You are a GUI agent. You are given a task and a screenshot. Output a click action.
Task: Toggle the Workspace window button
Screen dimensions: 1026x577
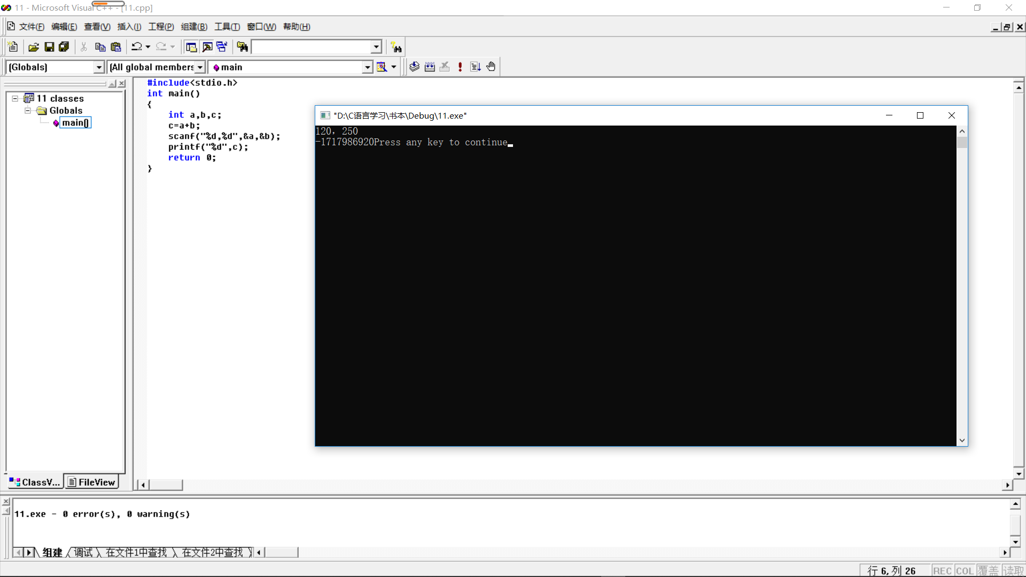point(191,47)
